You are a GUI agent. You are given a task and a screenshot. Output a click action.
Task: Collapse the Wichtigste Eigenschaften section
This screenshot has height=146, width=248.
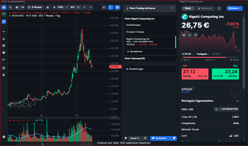point(237,101)
